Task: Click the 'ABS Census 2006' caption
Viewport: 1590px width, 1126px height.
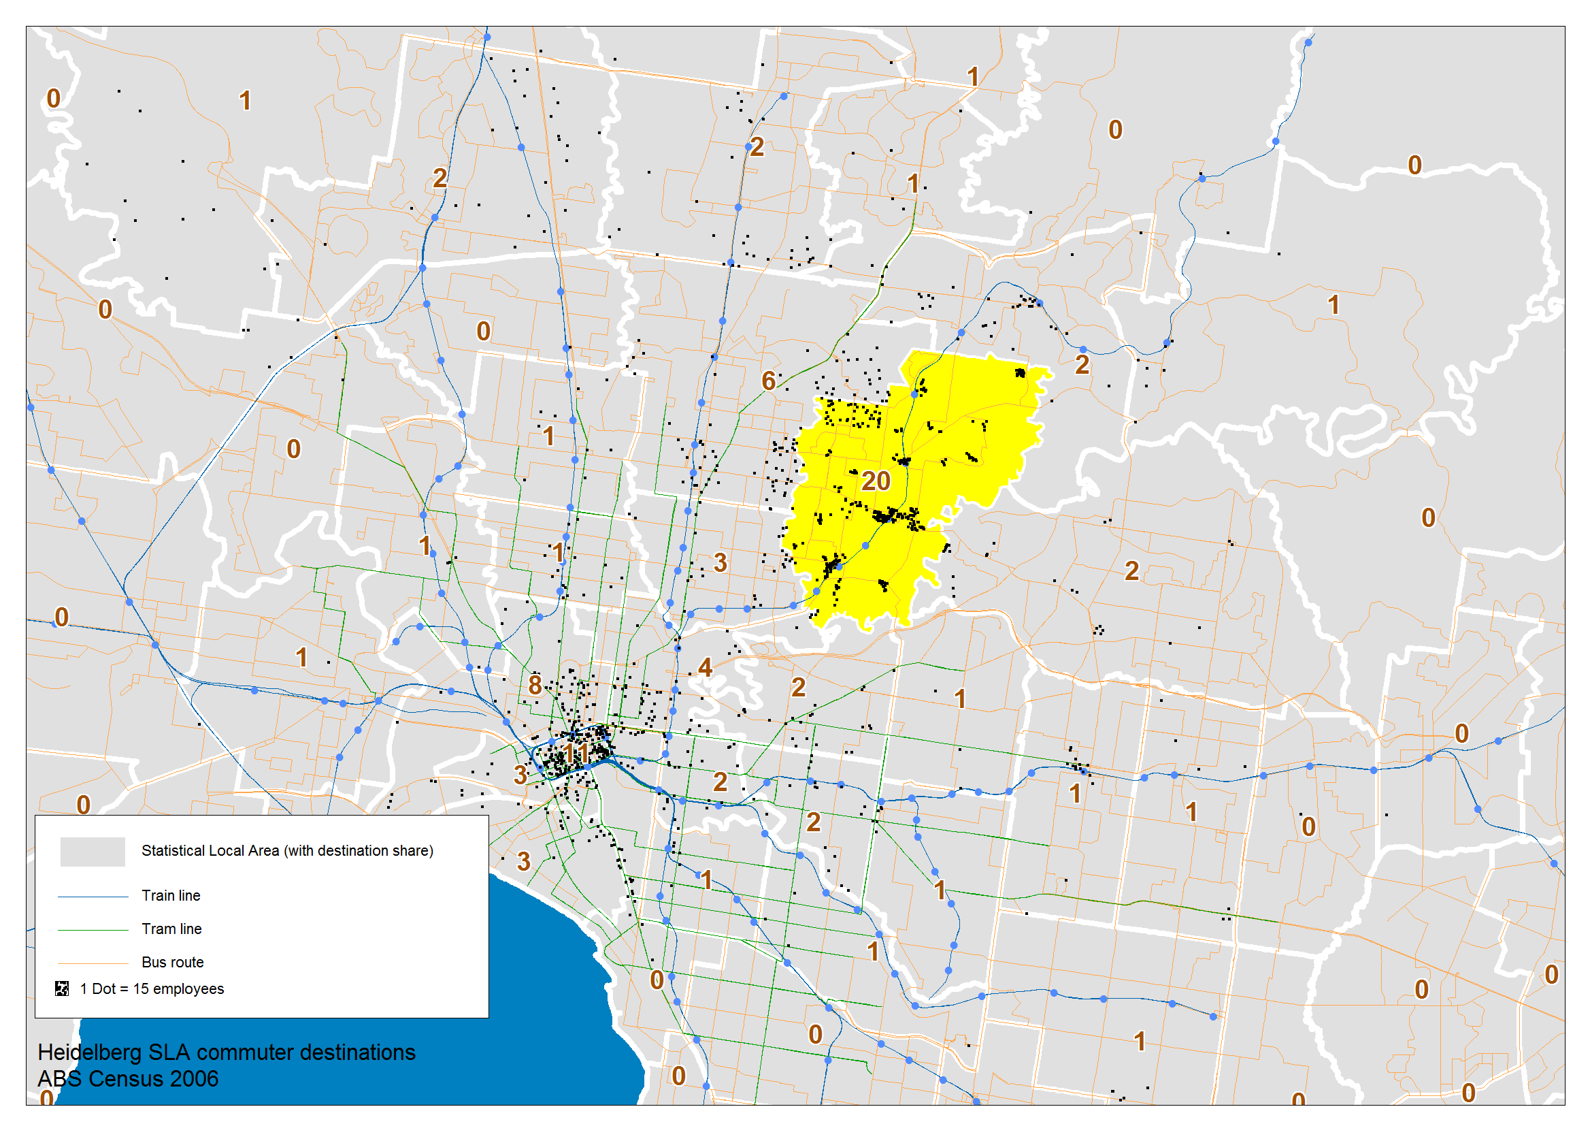Action: [x=128, y=1079]
